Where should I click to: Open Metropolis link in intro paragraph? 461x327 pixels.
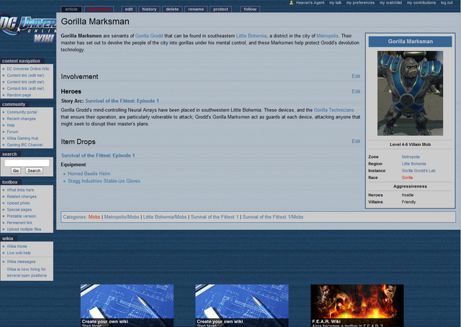click(327, 36)
